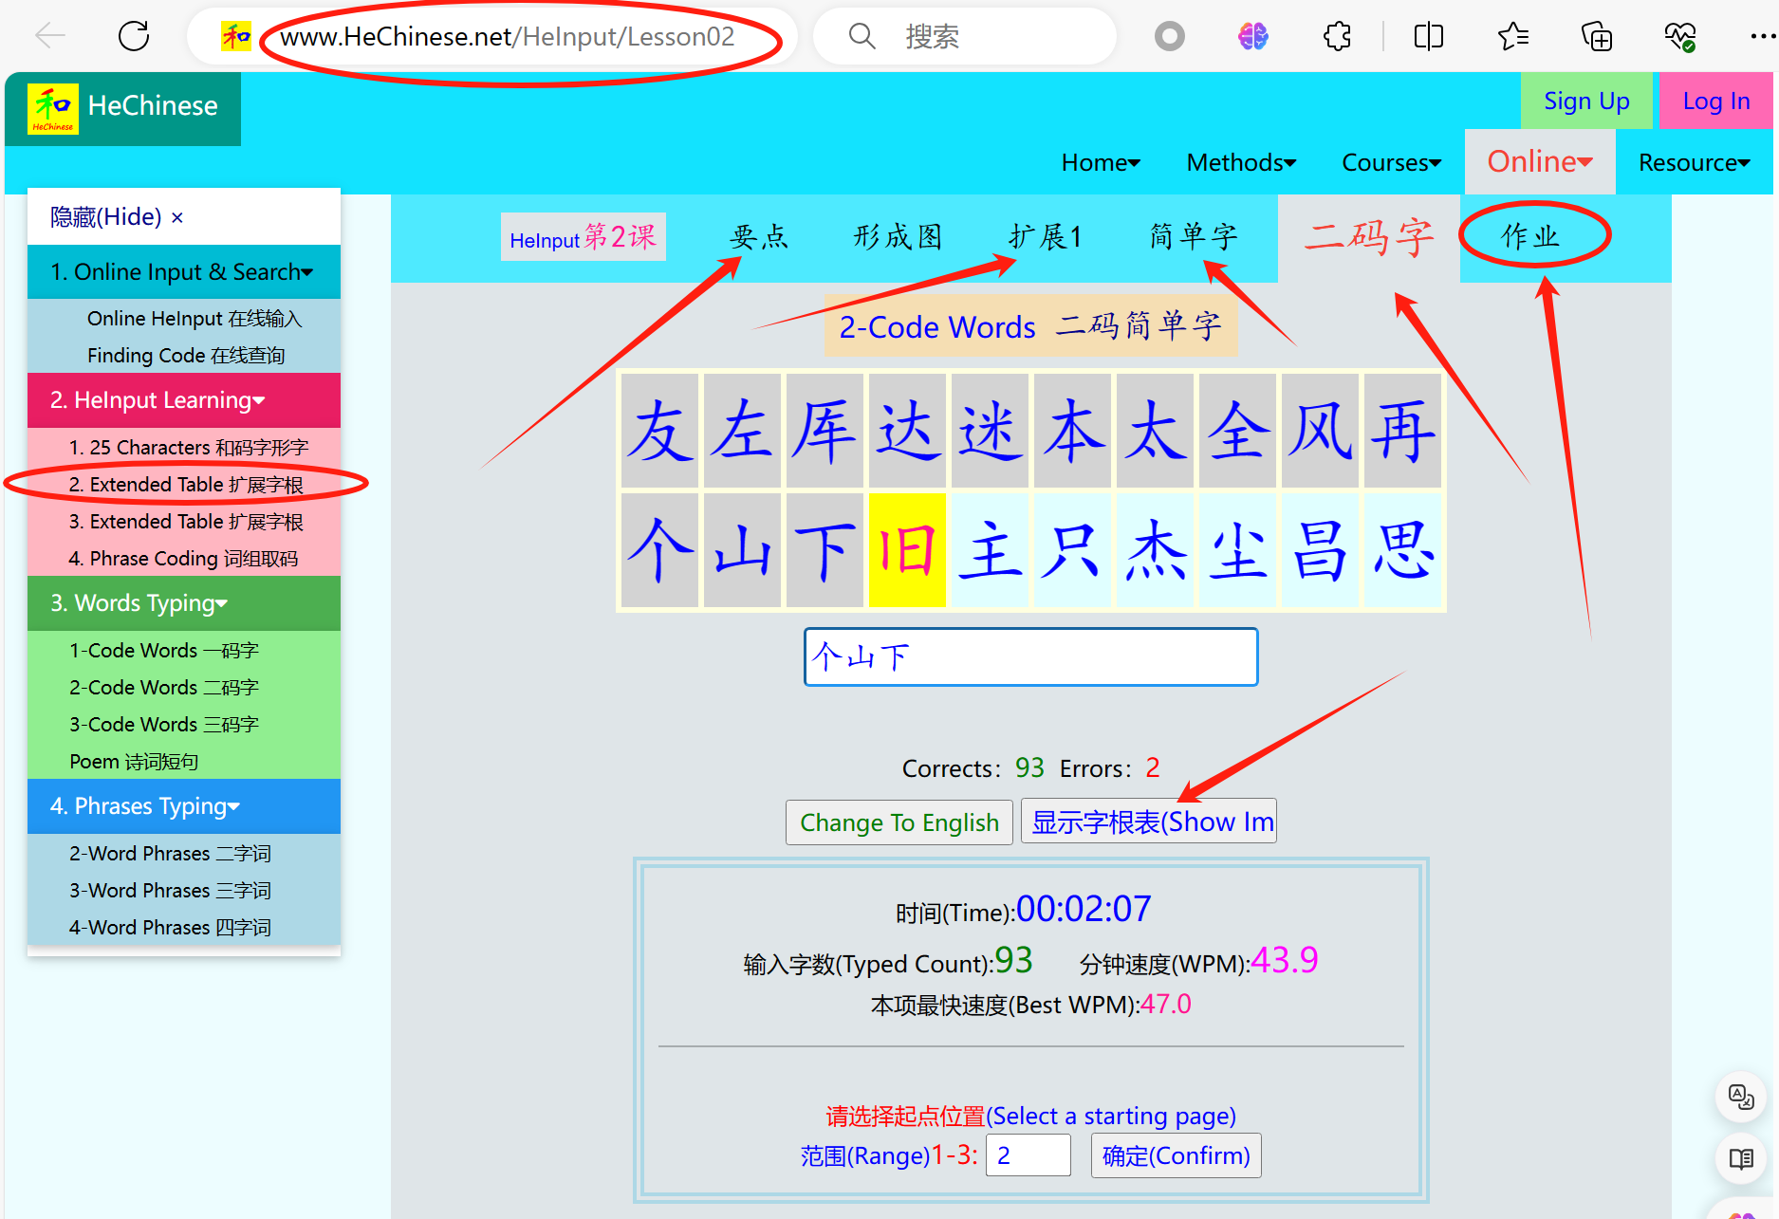Open 2-Code Words 二码字 in sidebar

point(164,688)
